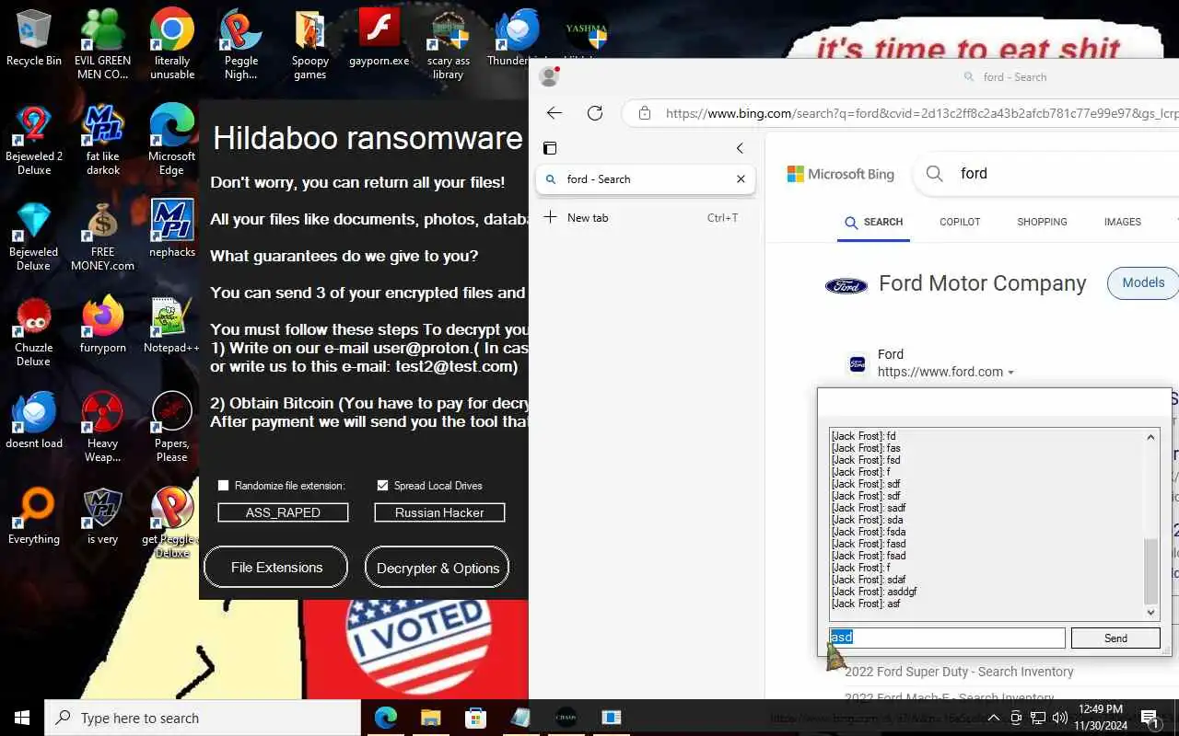Select the Bing SEARCH tab
The height and width of the screenshot is (736, 1179).
[x=873, y=222]
